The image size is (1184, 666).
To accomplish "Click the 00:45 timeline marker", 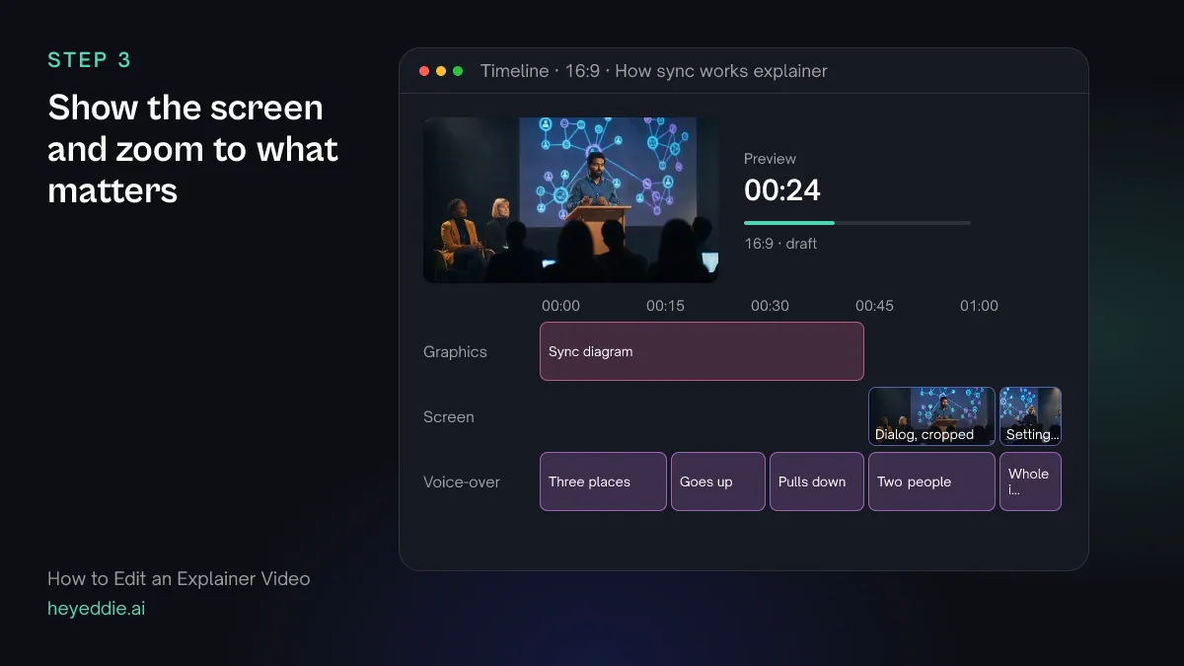I will 874,306.
